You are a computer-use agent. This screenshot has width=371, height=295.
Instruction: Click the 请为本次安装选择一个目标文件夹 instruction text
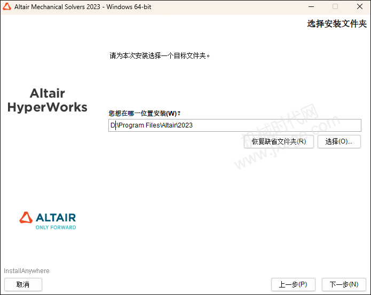coord(160,56)
